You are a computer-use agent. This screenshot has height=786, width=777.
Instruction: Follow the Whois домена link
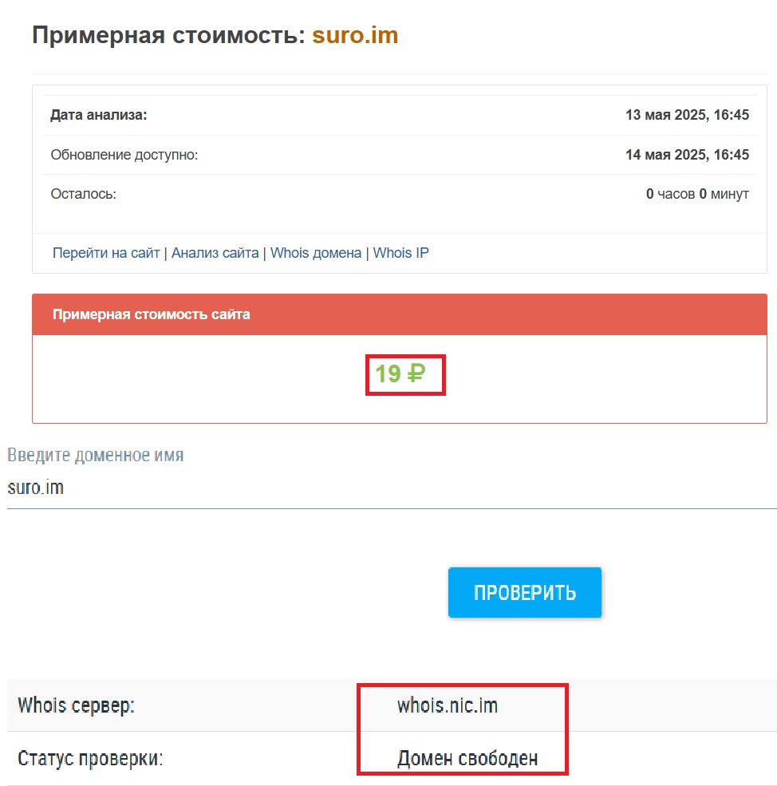(316, 253)
